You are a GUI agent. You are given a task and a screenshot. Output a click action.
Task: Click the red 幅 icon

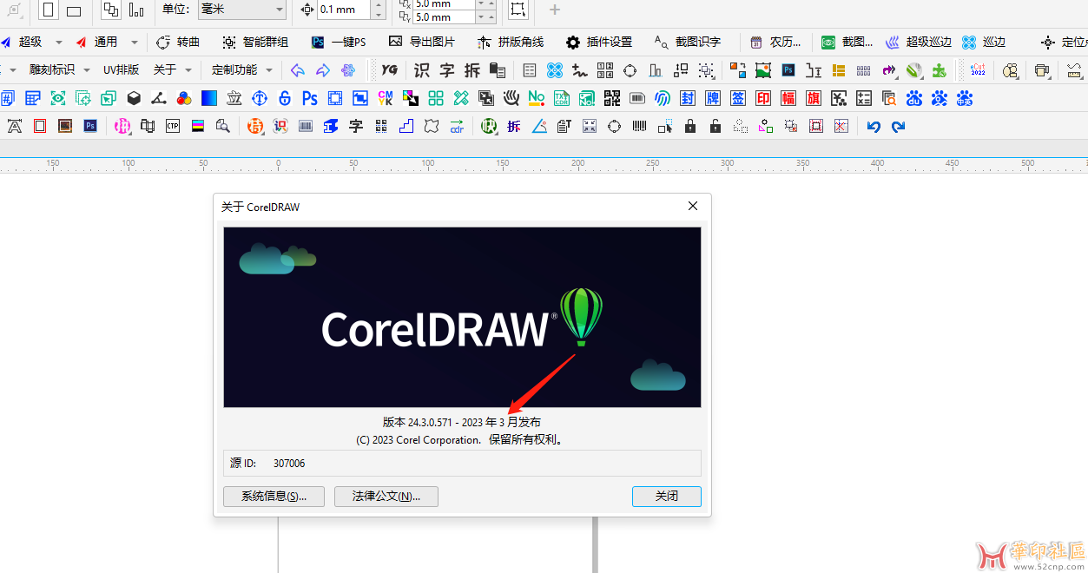[x=788, y=99]
